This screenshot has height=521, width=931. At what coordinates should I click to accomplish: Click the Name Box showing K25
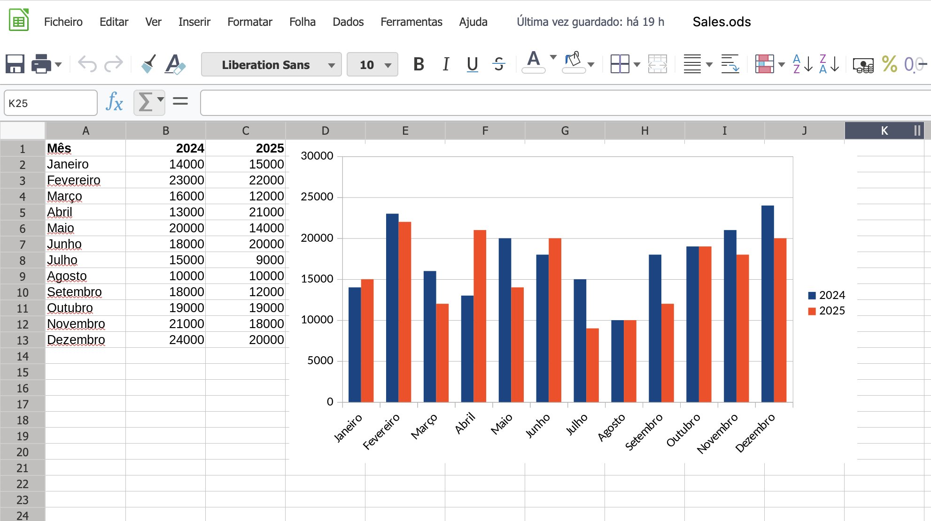(x=50, y=103)
